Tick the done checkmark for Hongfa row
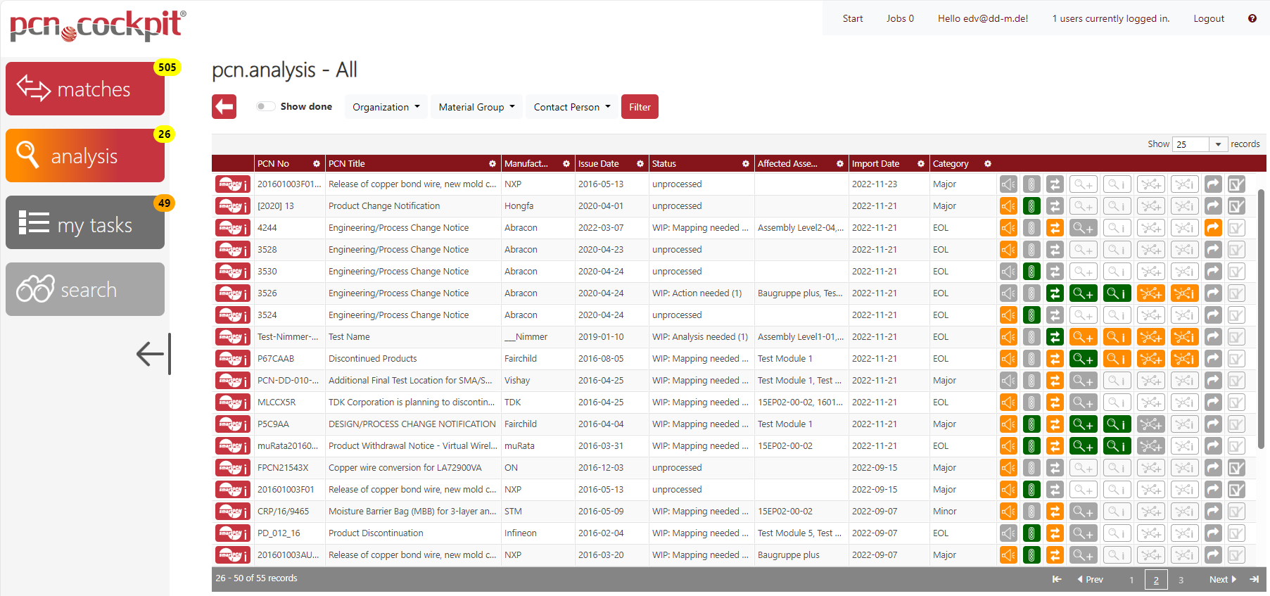The height and width of the screenshot is (596, 1270). [x=1236, y=206]
